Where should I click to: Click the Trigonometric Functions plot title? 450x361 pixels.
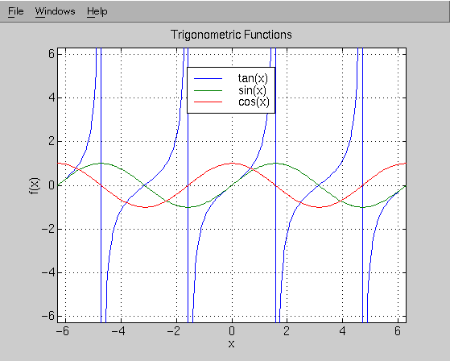point(231,35)
